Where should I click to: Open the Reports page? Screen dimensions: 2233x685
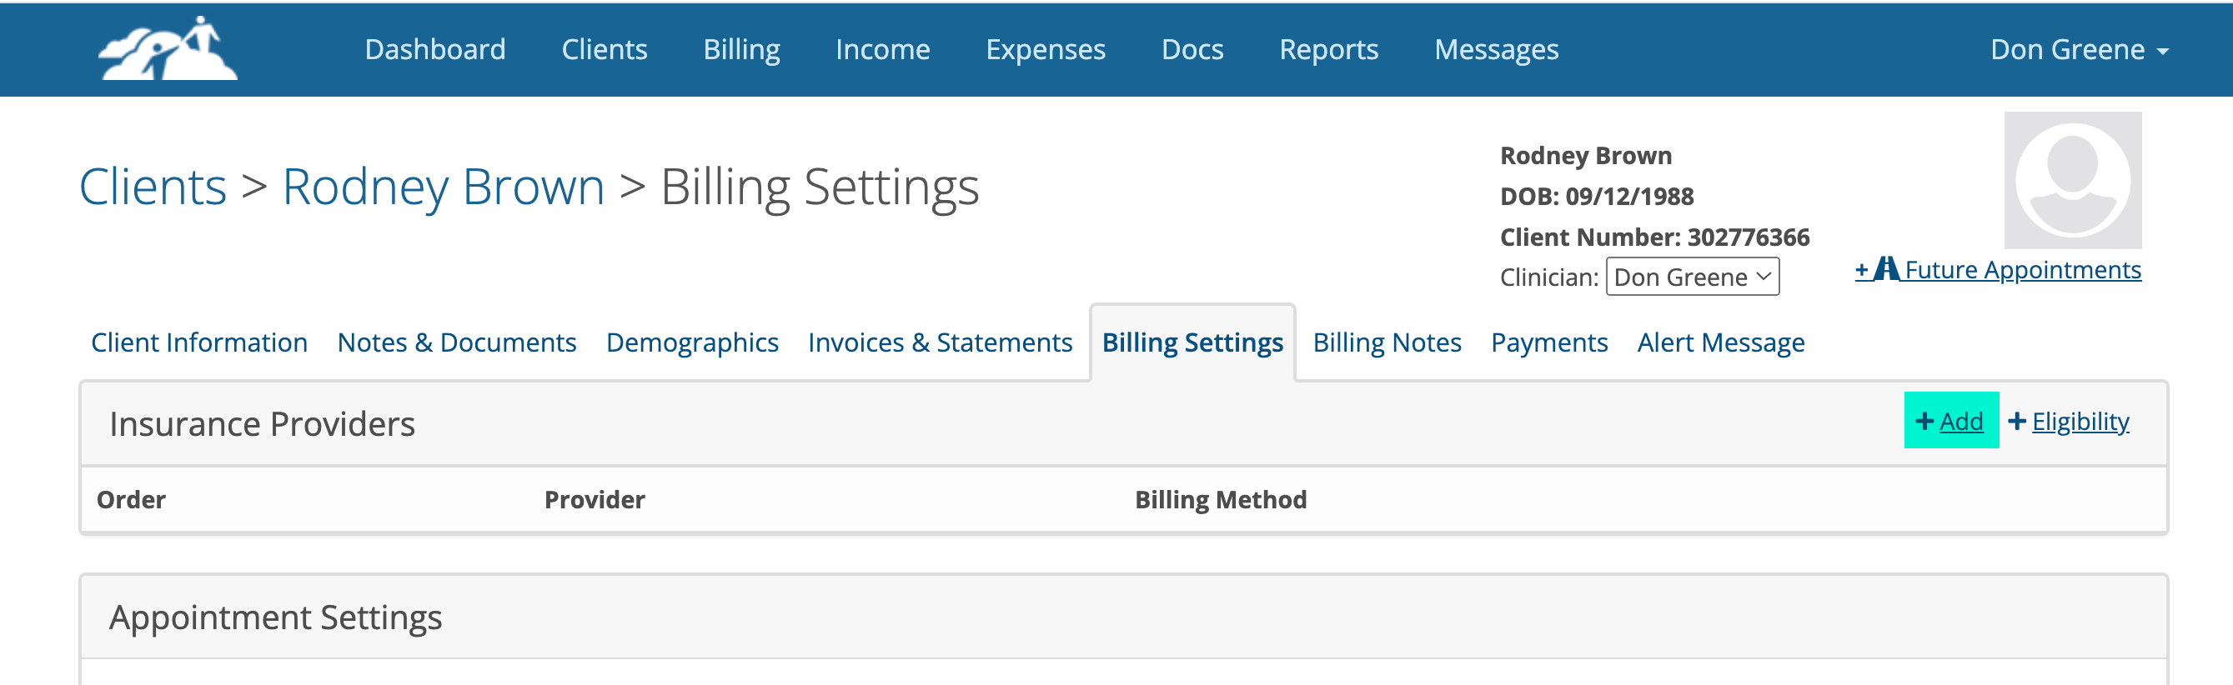(1328, 49)
